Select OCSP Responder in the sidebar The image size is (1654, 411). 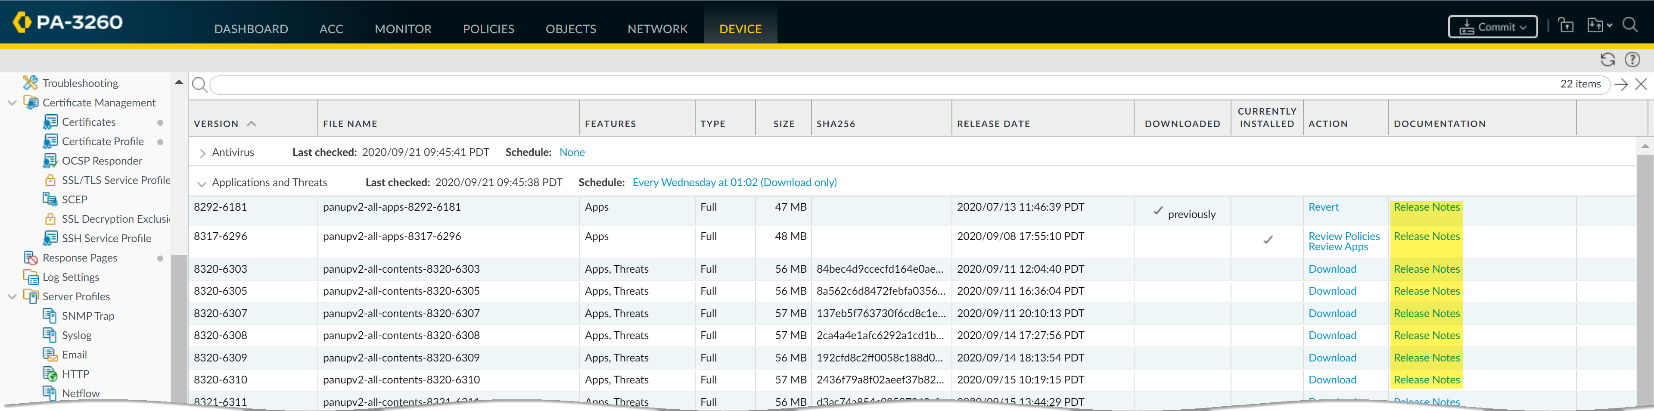(x=102, y=161)
